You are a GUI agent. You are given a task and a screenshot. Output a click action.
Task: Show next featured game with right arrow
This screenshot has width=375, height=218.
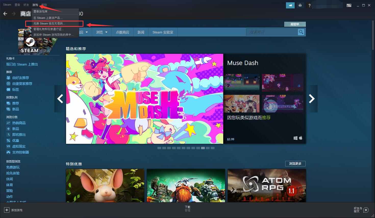tap(312, 99)
